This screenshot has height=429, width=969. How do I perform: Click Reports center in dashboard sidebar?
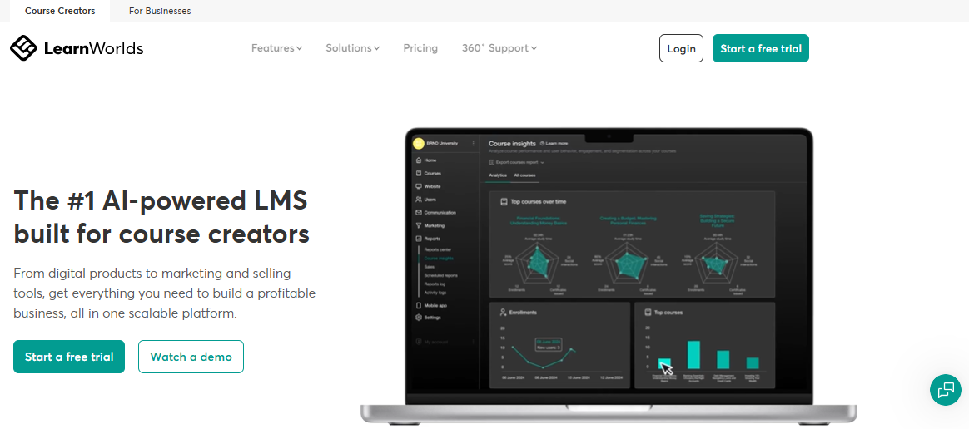pyautogui.click(x=436, y=249)
